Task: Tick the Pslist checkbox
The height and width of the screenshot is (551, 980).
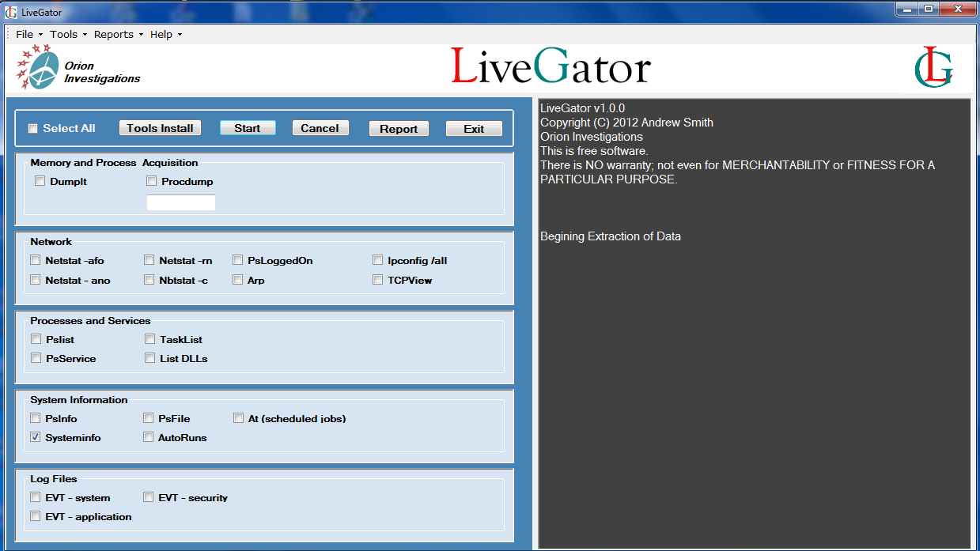Action: (x=36, y=339)
